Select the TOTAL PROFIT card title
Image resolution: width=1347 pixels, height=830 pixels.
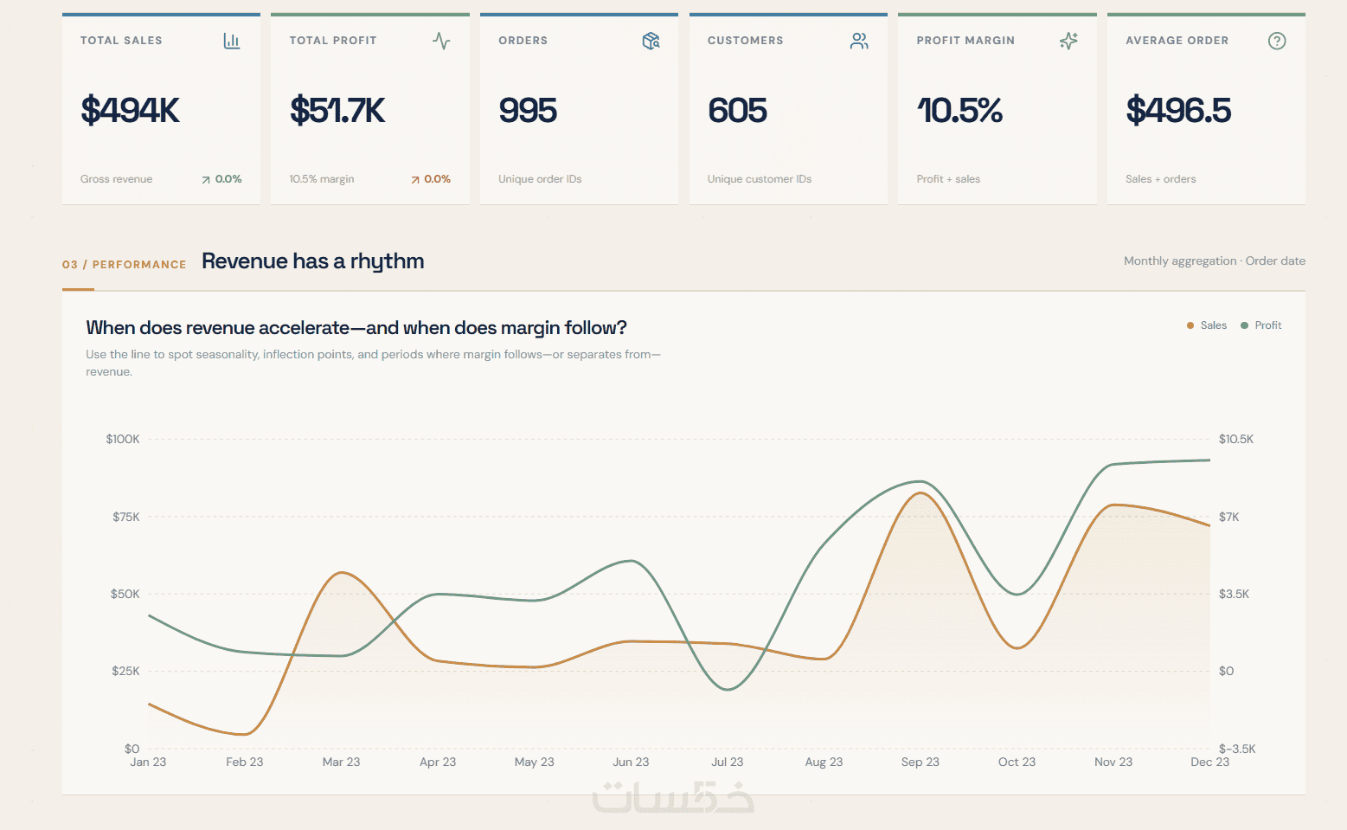point(333,41)
